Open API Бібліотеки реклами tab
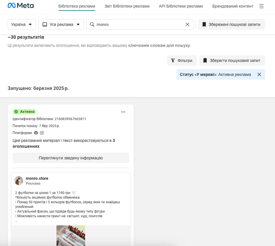 181,6
